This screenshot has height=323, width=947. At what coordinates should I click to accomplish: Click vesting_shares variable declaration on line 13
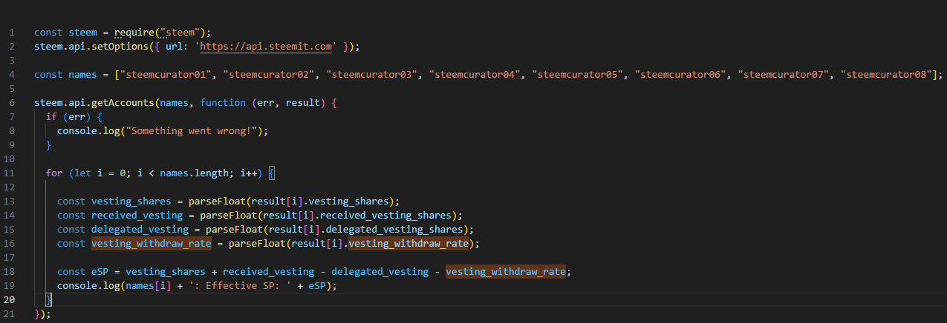(x=131, y=201)
